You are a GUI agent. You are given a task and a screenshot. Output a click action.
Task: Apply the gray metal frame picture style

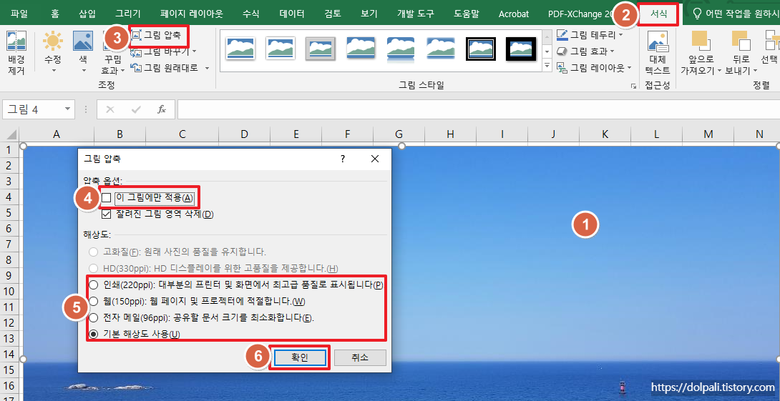(x=320, y=49)
